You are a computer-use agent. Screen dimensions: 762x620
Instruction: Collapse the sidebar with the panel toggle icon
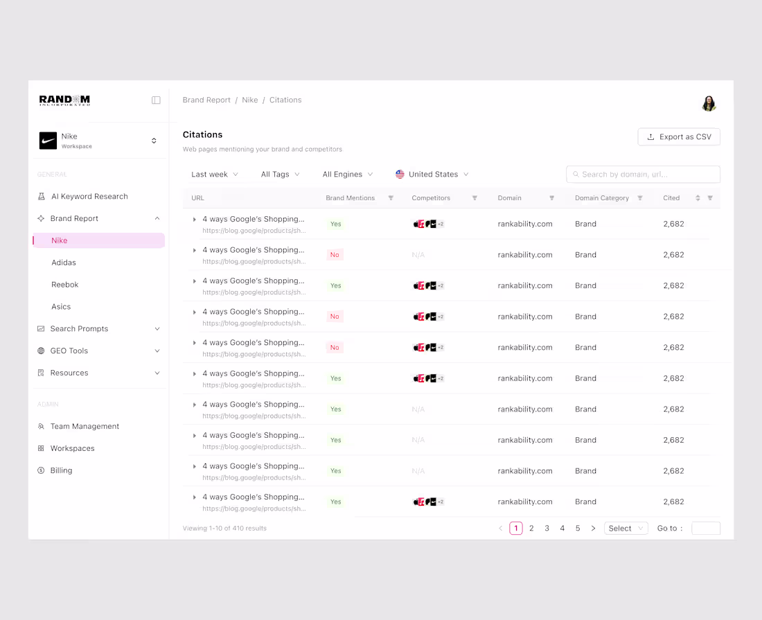[156, 100]
